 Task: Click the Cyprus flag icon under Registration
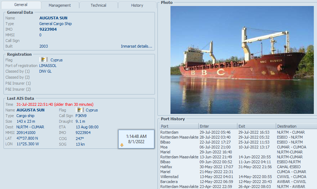click(43, 60)
